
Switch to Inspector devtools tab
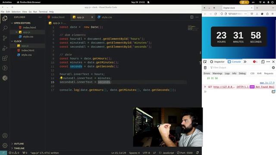tap(217, 62)
